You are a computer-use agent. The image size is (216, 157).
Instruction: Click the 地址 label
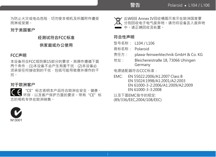coord(119,60)
